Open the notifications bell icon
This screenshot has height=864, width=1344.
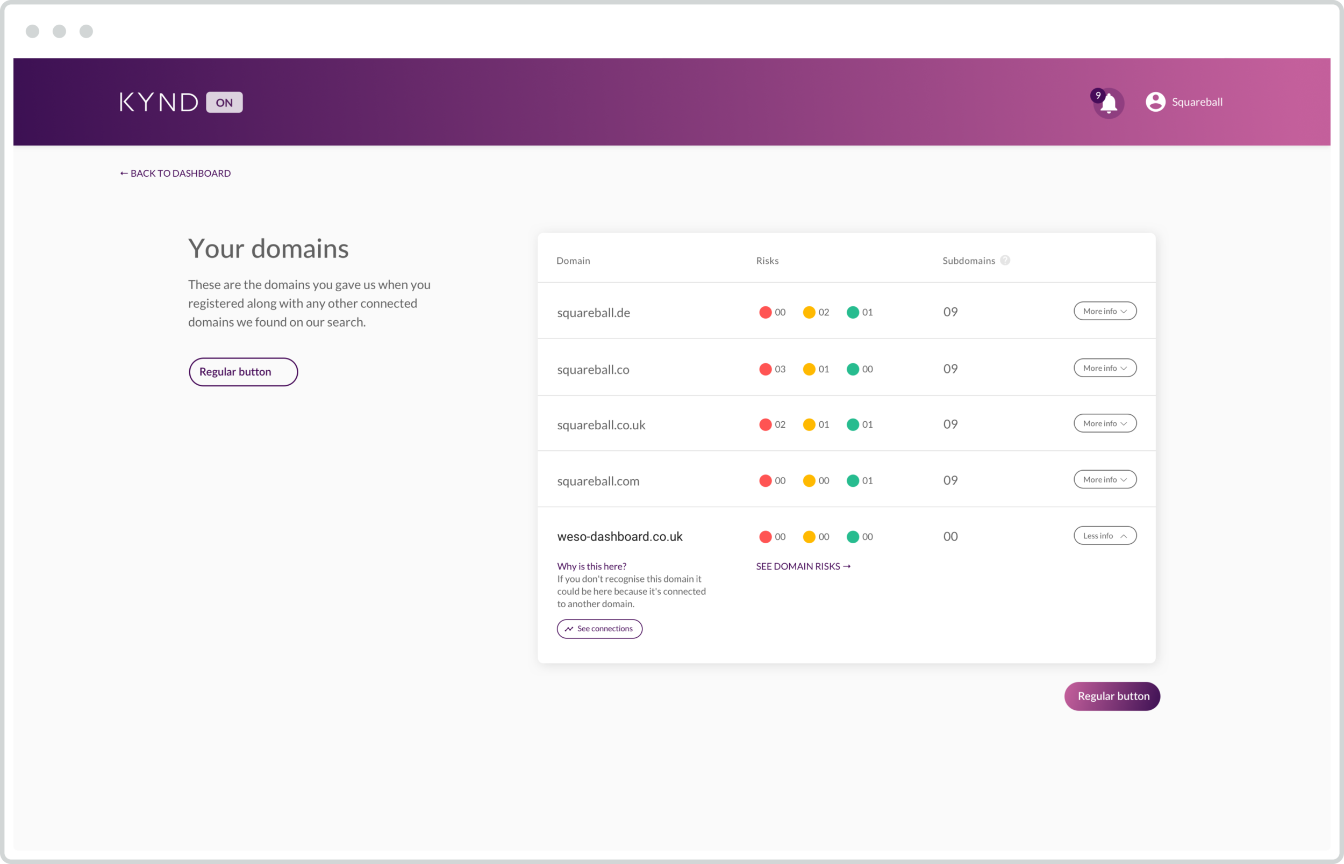click(x=1109, y=104)
